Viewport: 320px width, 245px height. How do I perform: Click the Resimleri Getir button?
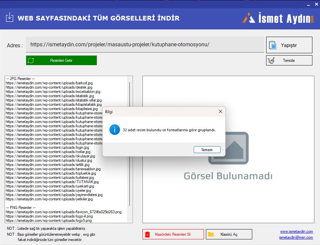pos(61,61)
